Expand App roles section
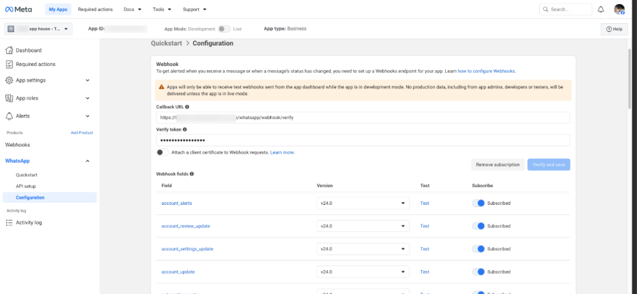The image size is (637, 294). 87,98
